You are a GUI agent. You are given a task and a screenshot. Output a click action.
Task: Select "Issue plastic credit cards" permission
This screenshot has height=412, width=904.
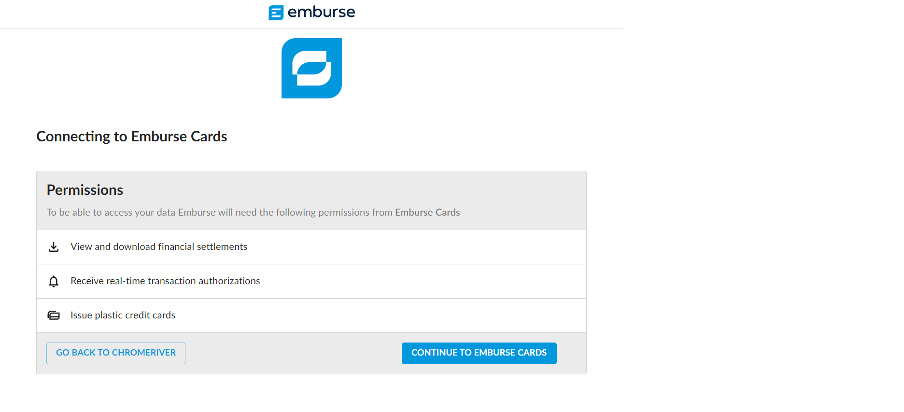click(123, 315)
